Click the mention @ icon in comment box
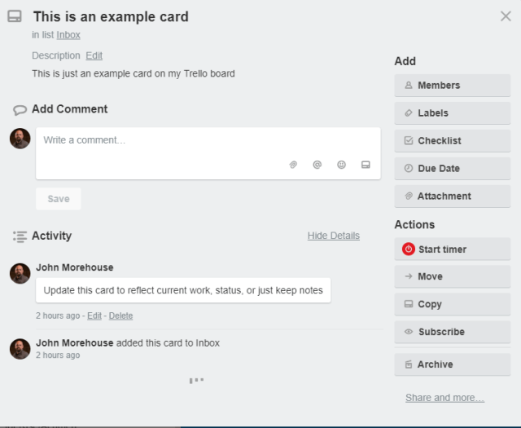The width and height of the screenshot is (521, 428). [317, 165]
